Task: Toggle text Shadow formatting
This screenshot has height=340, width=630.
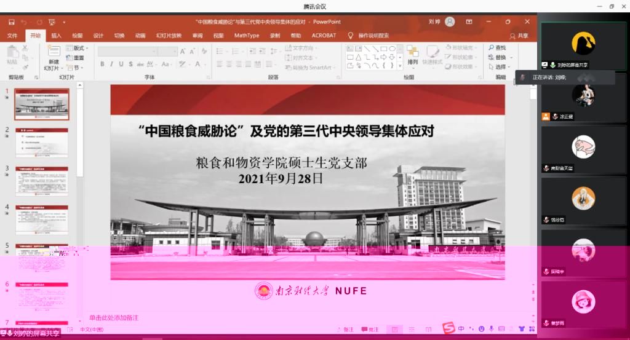Action: coord(130,64)
